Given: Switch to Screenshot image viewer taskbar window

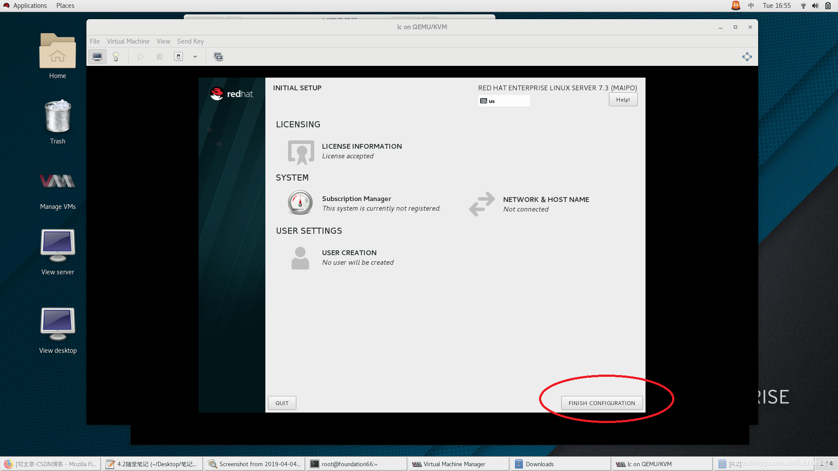Looking at the screenshot, I should pos(254,464).
